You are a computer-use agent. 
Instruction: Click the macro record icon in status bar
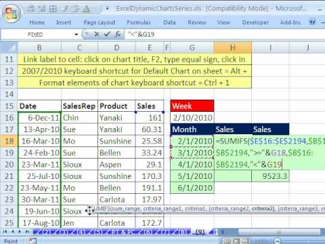(x=32, y=241)
